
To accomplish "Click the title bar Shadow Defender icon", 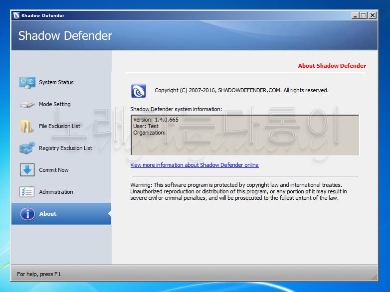I will tap(16, 15).
